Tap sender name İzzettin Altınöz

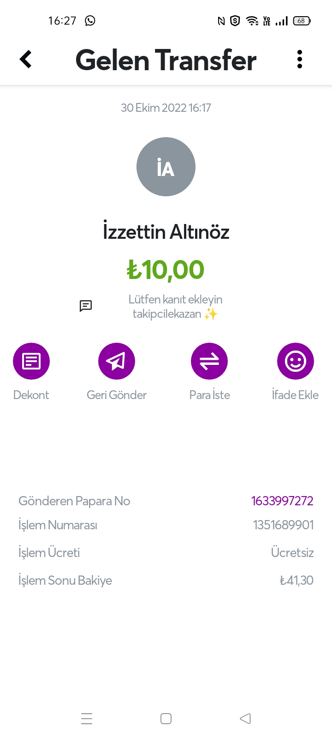[x=166, y=231]
